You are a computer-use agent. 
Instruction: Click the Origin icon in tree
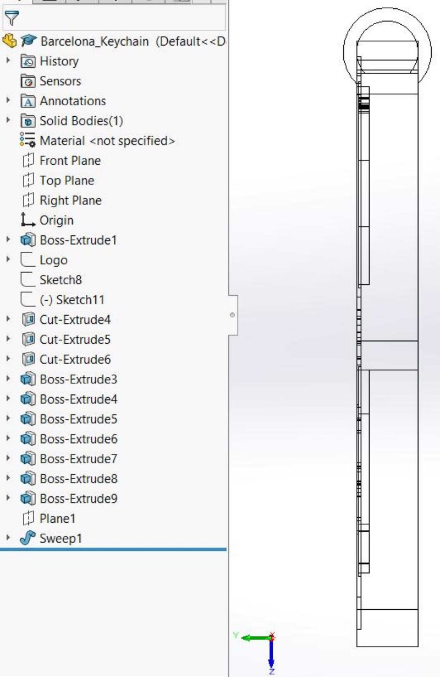point(28,220)
